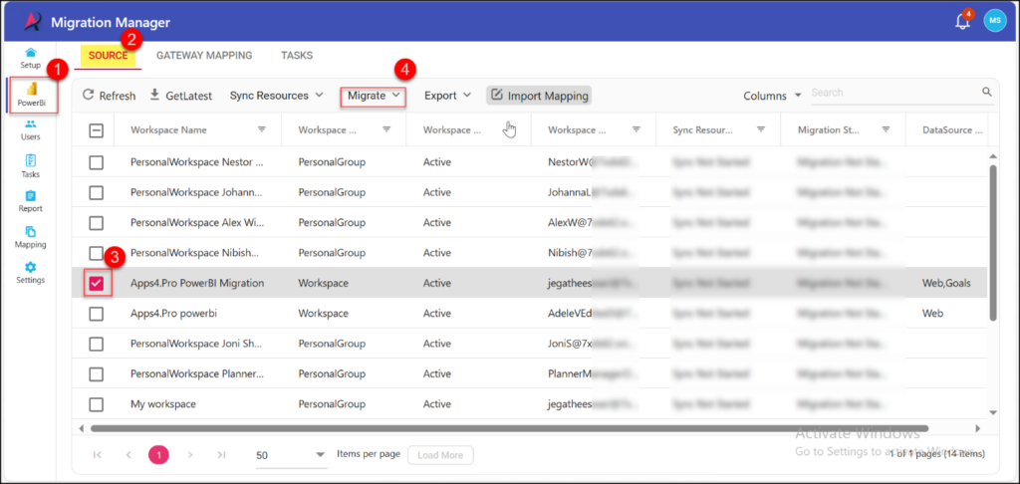
Task: Click in the Search input field
Action: pos(894,93)
